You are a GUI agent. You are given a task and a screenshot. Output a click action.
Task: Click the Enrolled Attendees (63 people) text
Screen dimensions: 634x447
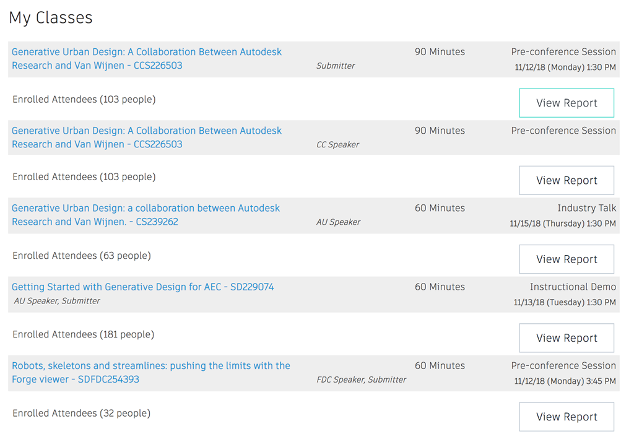pyautogui.click(x=82, y=255)
